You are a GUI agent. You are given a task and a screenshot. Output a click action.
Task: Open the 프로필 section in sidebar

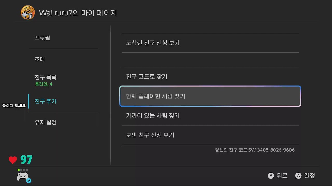tap(64, 38)
